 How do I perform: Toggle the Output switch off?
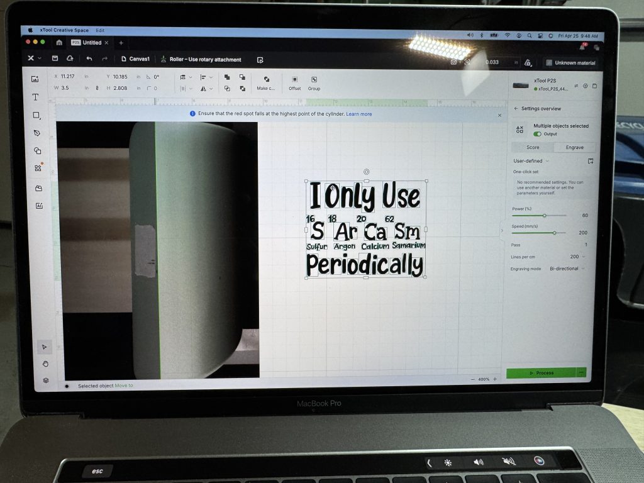[537, 134]
